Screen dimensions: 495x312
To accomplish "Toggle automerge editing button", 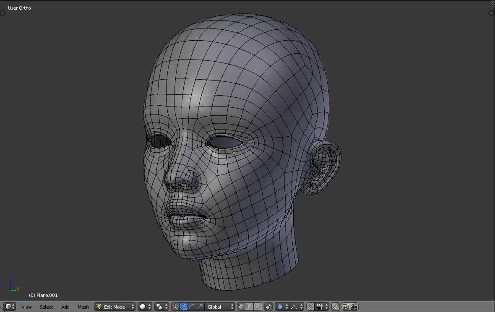I will coord(336,307).
